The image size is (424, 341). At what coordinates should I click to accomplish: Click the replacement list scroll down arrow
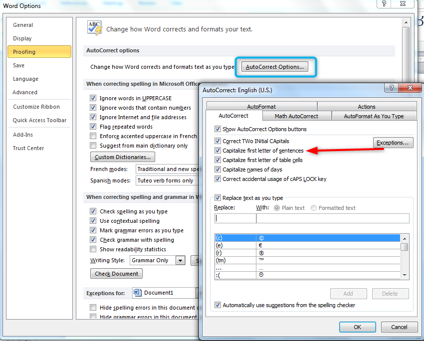pyautogui.click(x=405, y=275)
